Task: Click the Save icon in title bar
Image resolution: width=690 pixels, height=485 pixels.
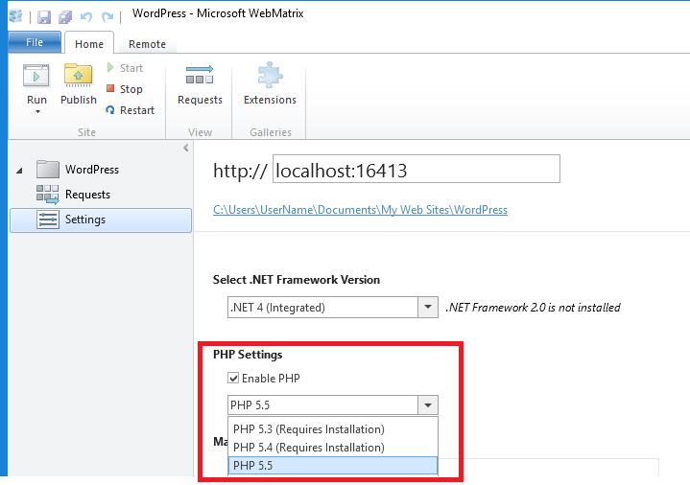Action: point(44,16)
